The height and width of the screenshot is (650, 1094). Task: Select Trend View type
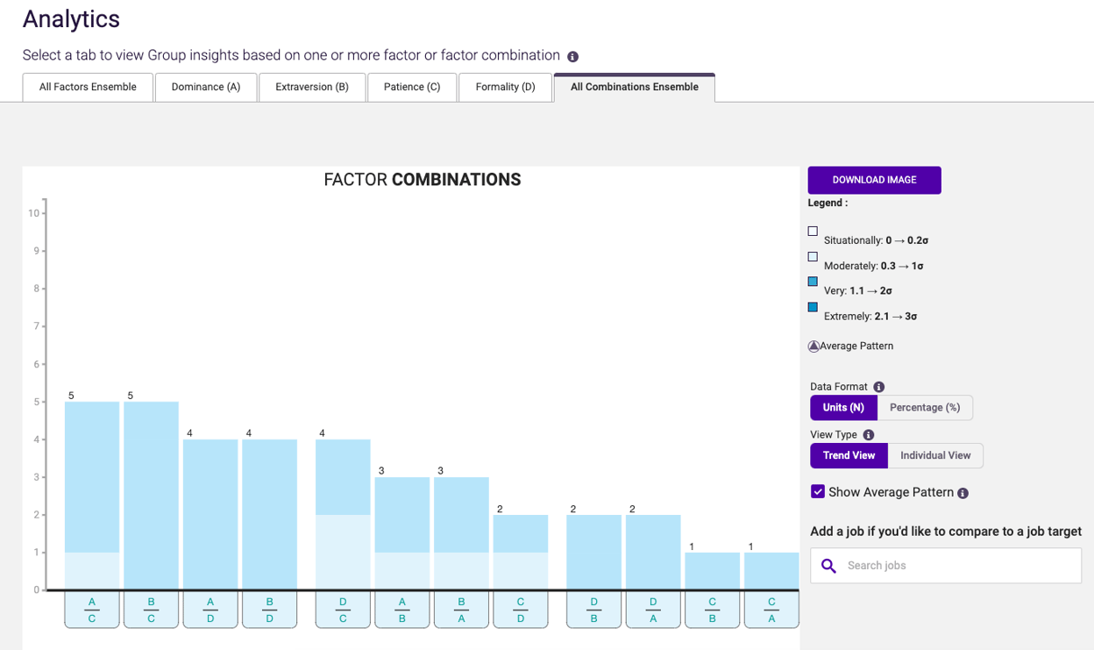[849, 456]
